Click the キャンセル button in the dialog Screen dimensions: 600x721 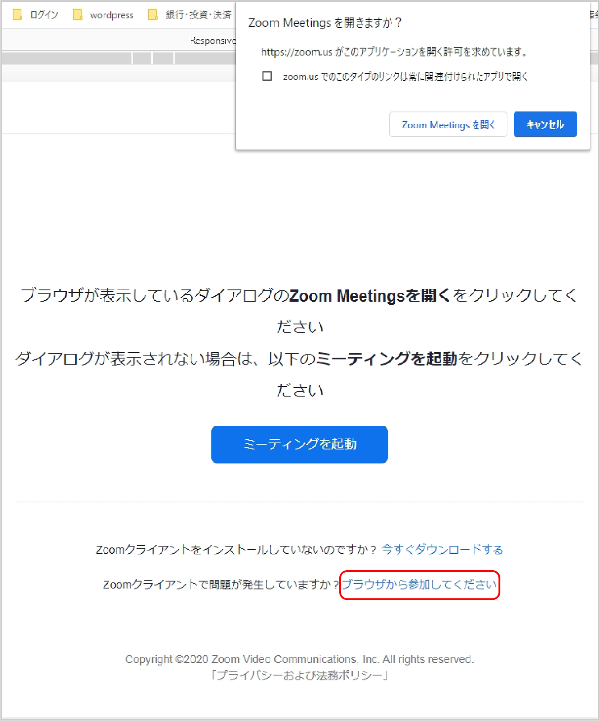pos(545,124)
